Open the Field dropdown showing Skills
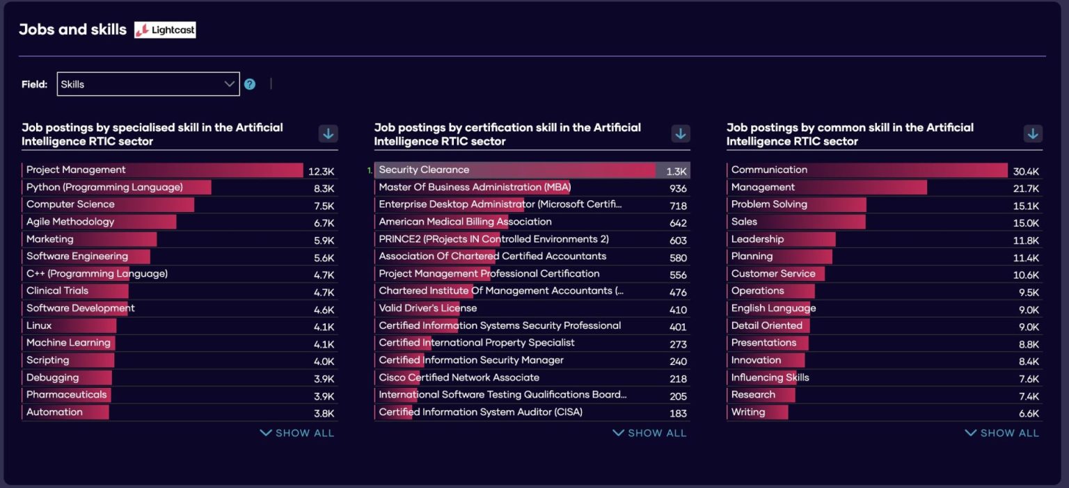Image resolution: width=1069 pixels, height=488 pixels. tap(148, 83)
